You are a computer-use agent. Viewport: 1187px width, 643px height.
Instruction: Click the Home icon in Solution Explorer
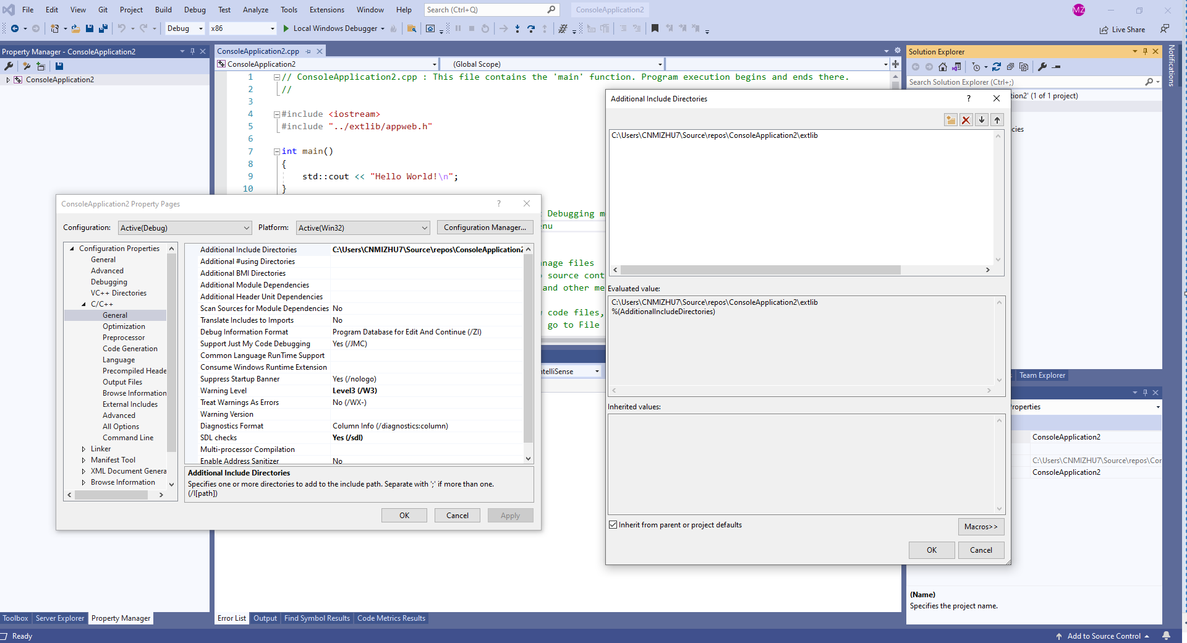point(943,67)
